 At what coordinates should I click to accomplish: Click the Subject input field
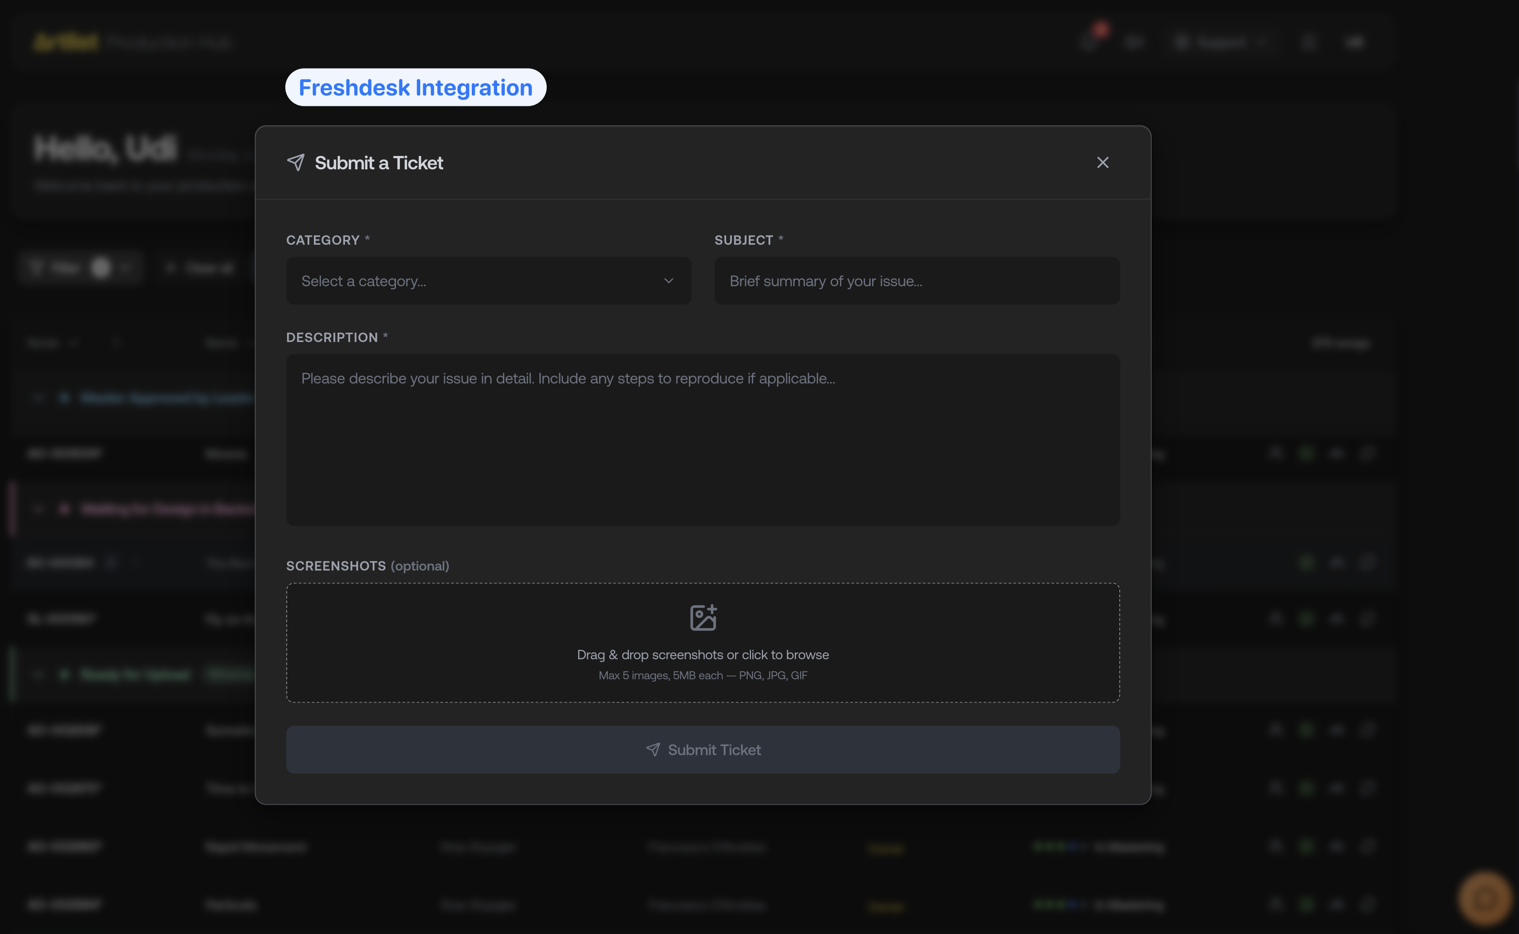917,280
